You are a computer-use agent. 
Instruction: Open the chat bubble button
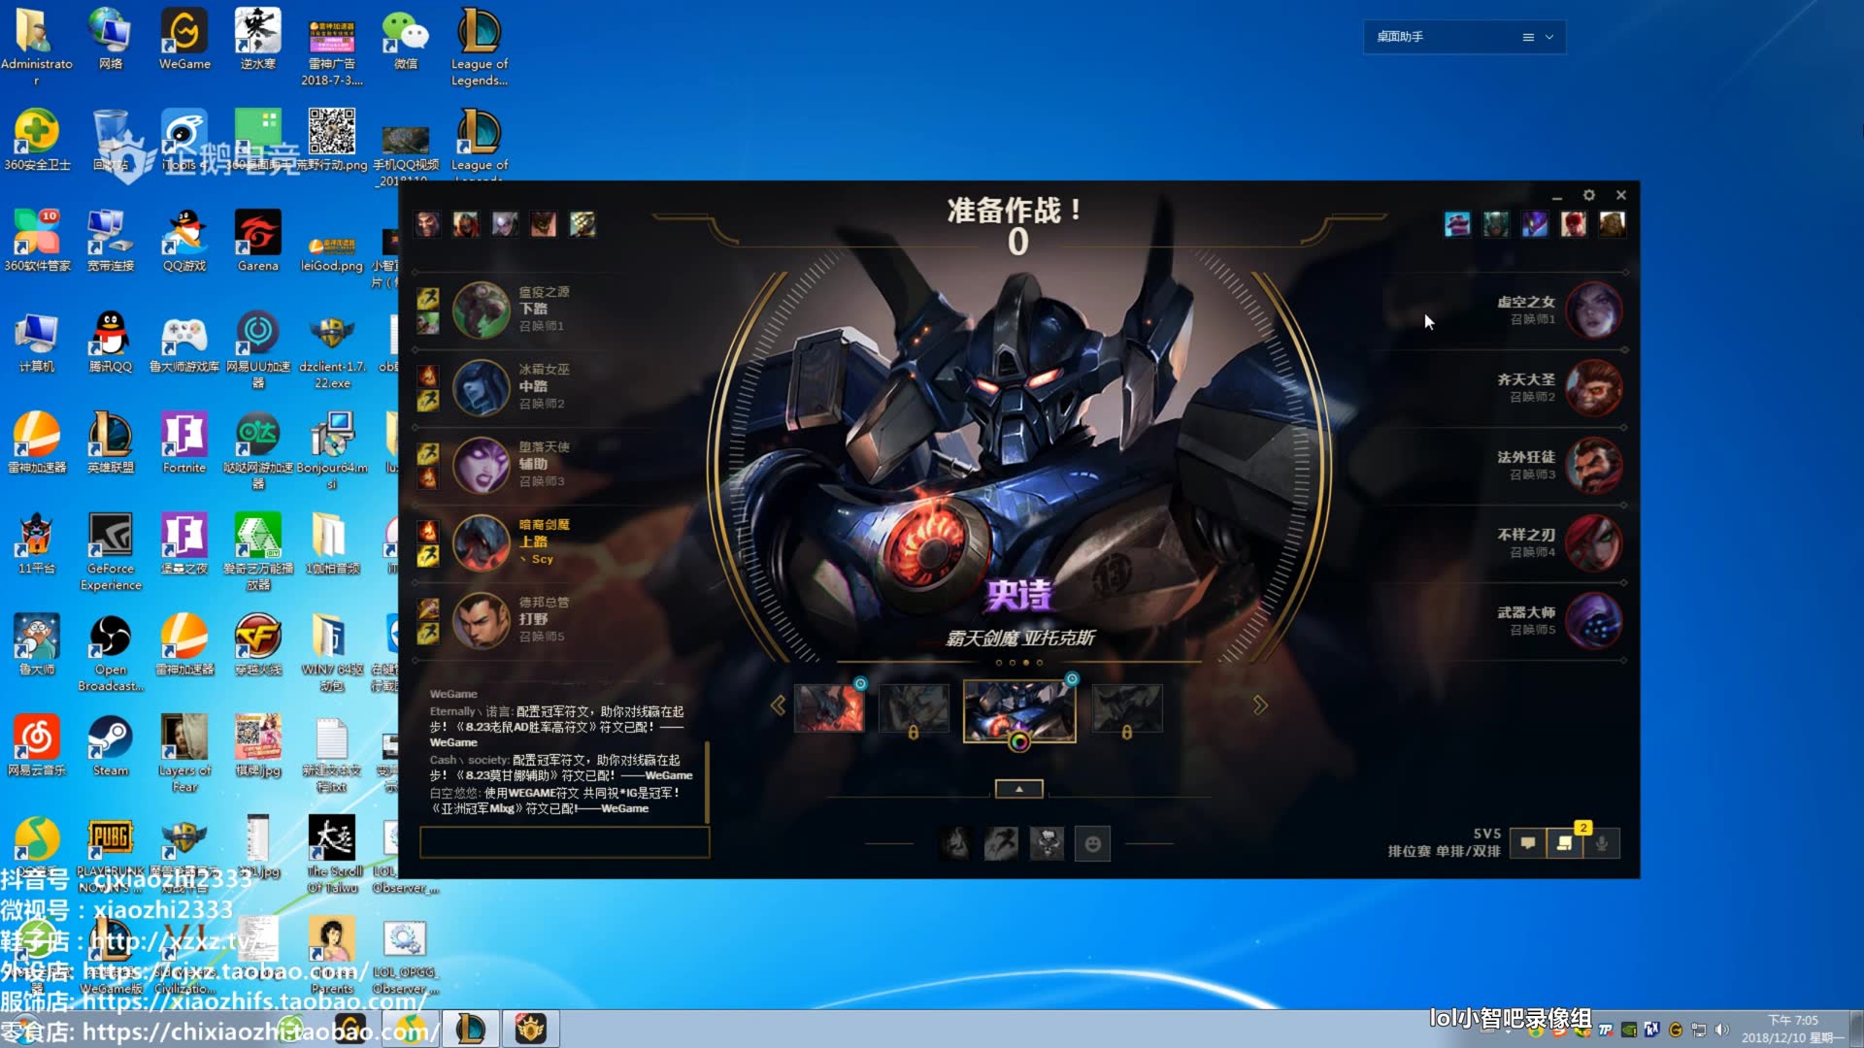coord(1528,843)
